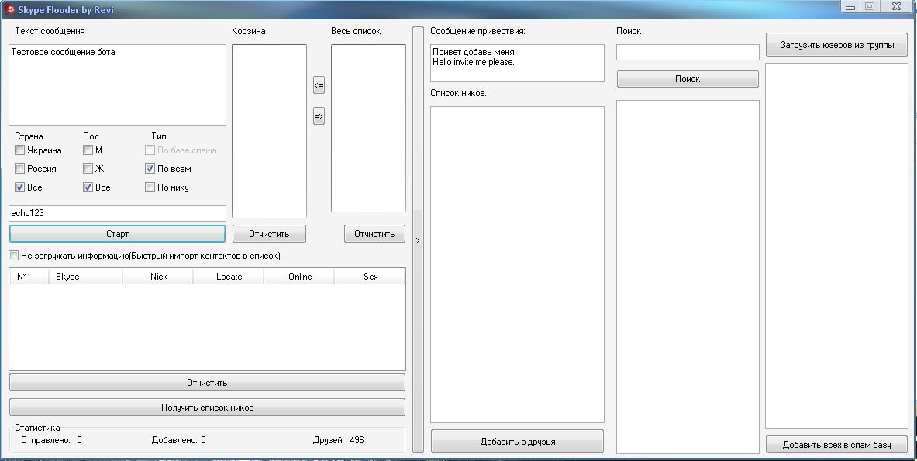Click the wide Отчистить button below the table

click(x=207, y=383)
